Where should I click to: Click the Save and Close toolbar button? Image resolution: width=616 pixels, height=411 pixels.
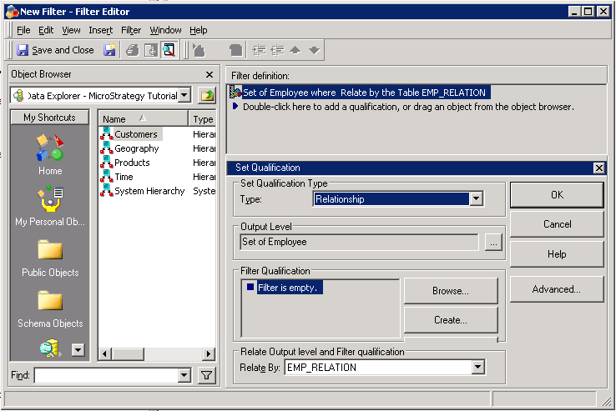click(55, 50)
